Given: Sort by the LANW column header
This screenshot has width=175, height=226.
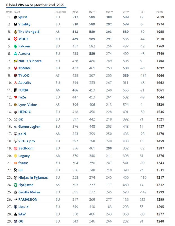Looking at the screenshot, I should [x=126, y=12].
